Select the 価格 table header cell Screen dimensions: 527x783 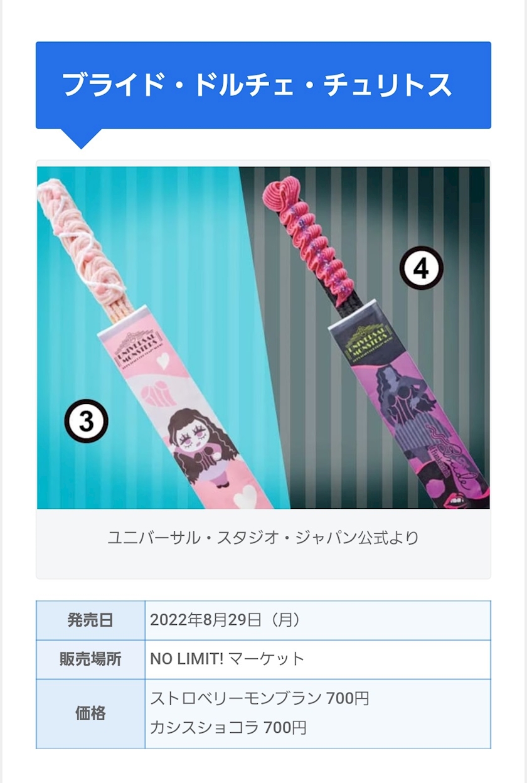(x=90, y=713)
